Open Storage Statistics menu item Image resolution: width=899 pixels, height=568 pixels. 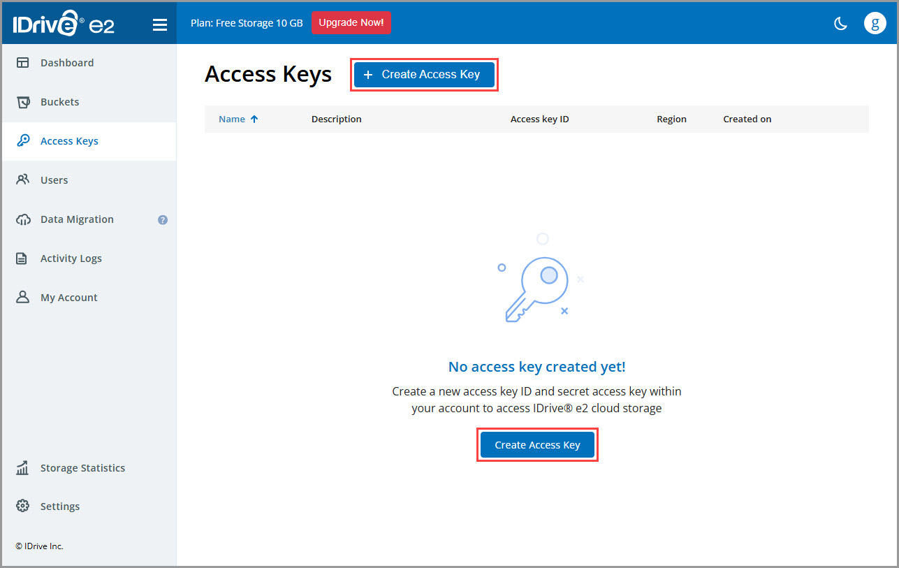[89, 468]
